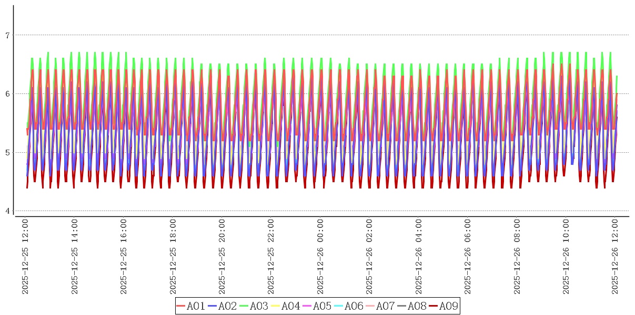Hide the A04 series via legend label
The height and width of the screenshot is (315, 635).
(x=290, y=306)
